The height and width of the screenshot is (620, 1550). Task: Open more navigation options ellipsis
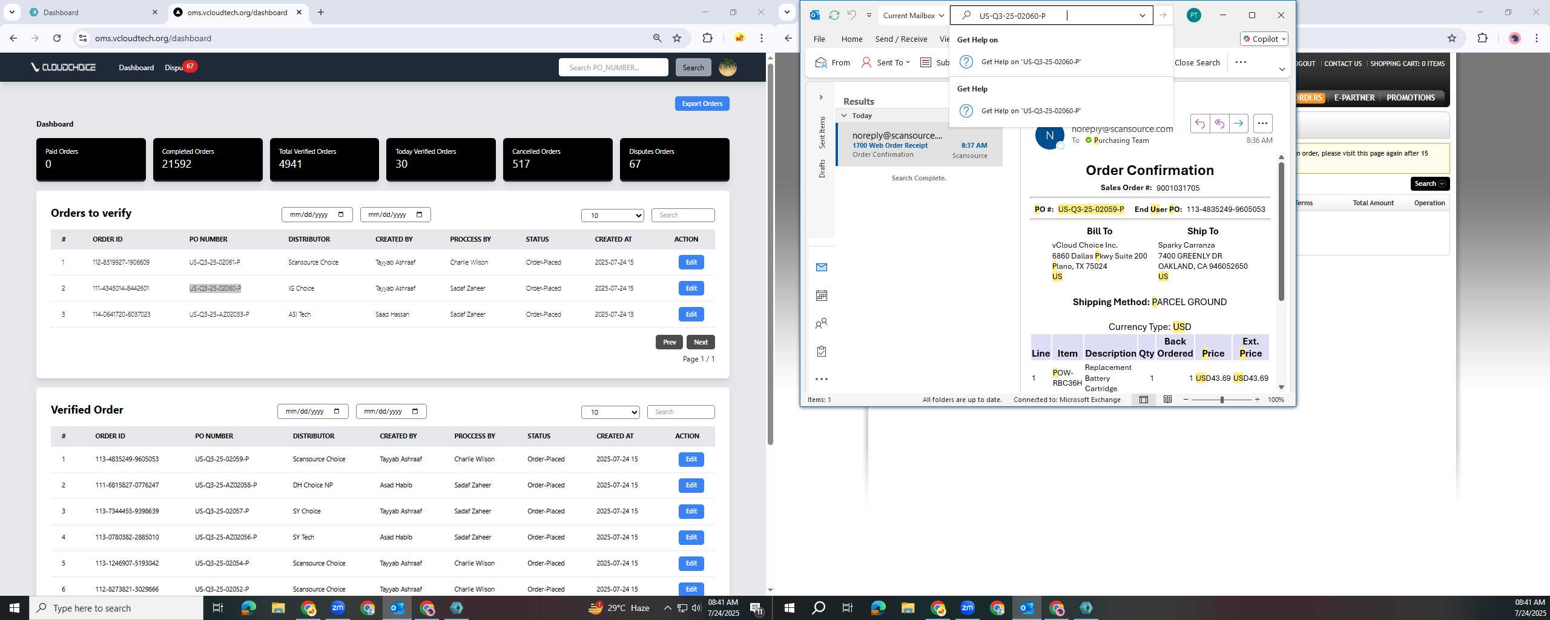click(821, 379)
